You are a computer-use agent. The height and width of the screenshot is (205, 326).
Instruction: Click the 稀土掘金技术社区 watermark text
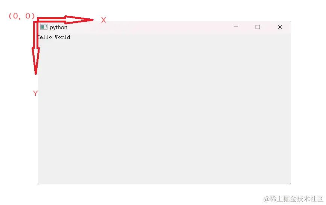coord(297,199)
